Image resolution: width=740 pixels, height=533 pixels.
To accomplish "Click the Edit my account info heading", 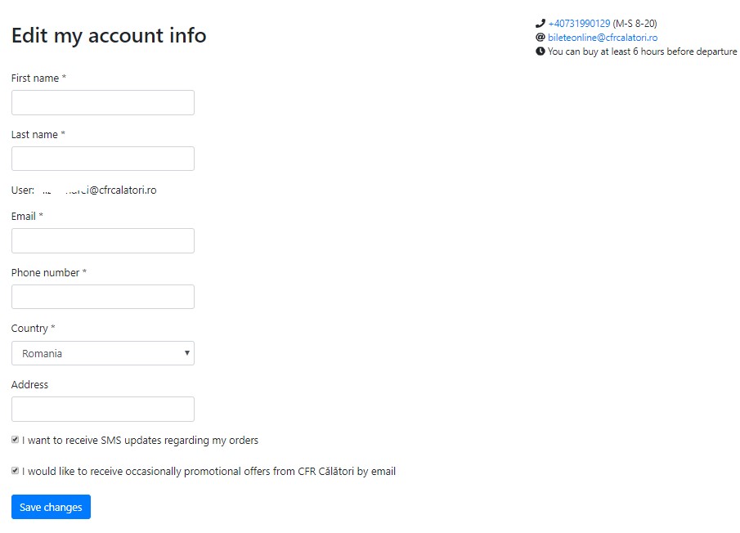I will tap(109, 36).
